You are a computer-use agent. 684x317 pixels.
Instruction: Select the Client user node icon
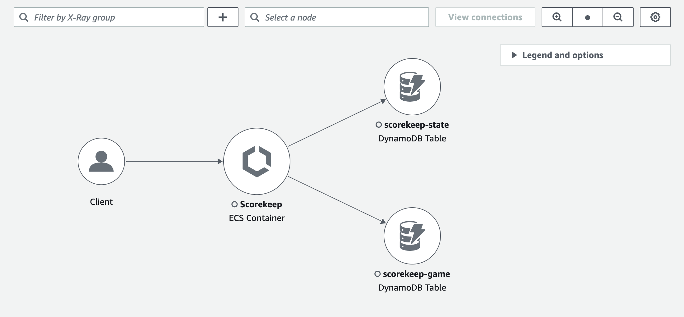click(101, 161)
